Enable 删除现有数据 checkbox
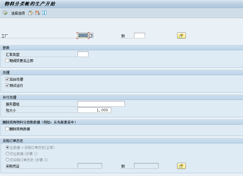Viewport: 243px width, 176px height. (x=7, y=129)
